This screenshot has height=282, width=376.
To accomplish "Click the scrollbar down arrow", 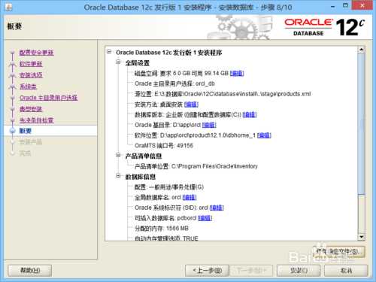I will (x=361, y=237).
